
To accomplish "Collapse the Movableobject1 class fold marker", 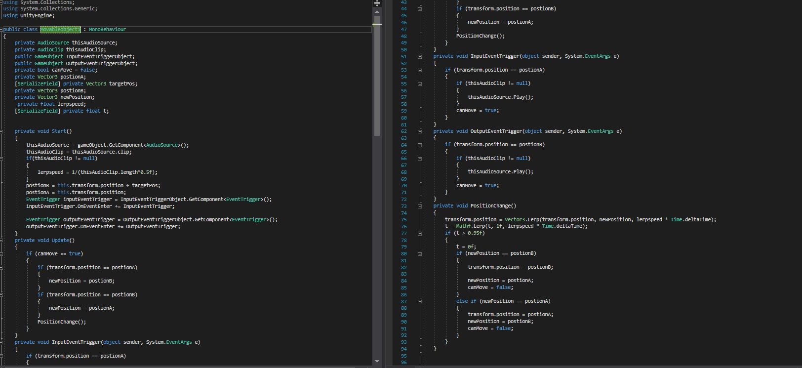I will pyautogui.click(x=1, y=30).
